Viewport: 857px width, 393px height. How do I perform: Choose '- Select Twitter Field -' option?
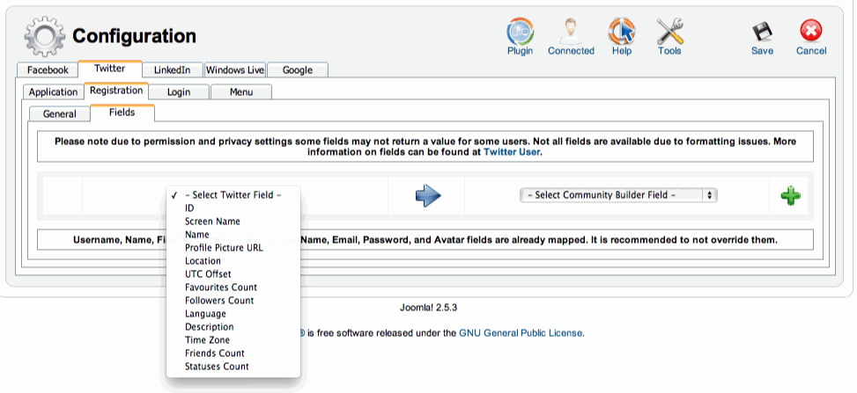[x=233, y=195]
